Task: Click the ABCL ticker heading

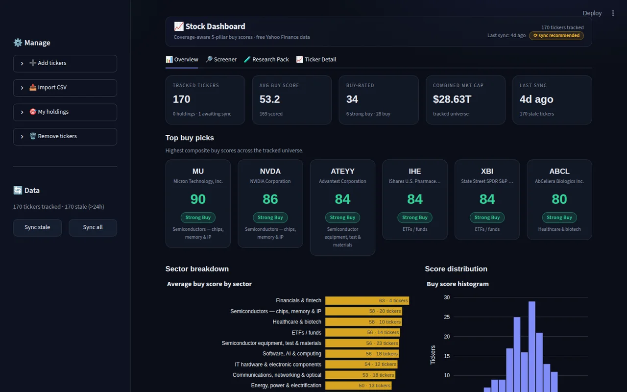Action: tap(559, 171)
